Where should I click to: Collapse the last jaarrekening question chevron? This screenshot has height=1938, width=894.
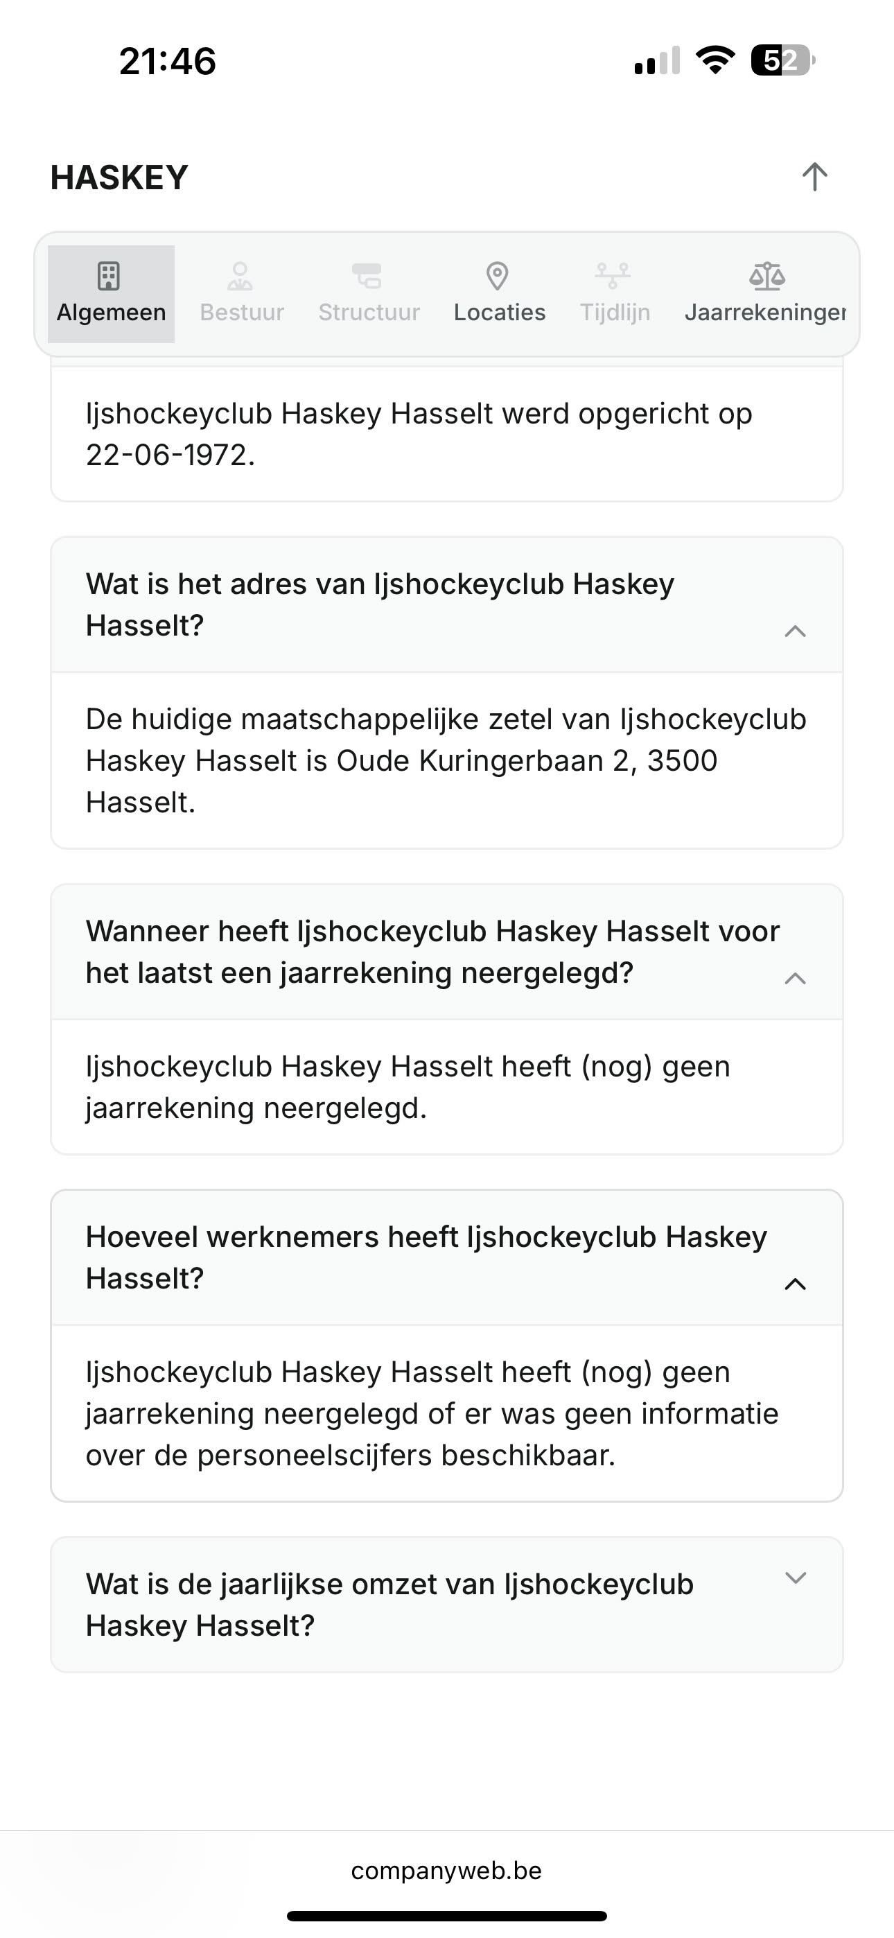796,978
